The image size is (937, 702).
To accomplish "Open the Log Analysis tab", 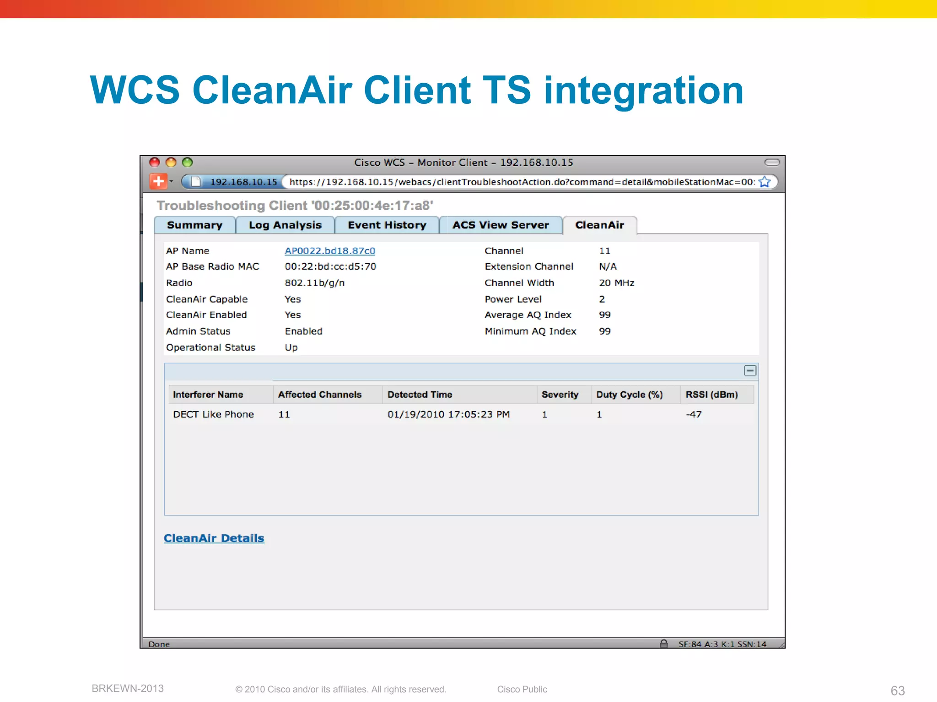I will pos(285,225).
